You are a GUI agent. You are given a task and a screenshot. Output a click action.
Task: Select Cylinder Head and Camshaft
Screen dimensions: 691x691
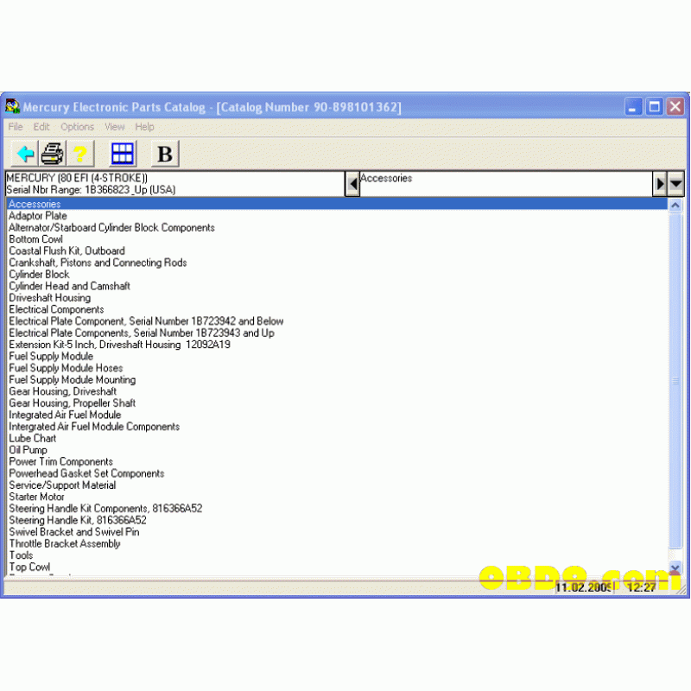pyautogui.click(x=70, y=286)
